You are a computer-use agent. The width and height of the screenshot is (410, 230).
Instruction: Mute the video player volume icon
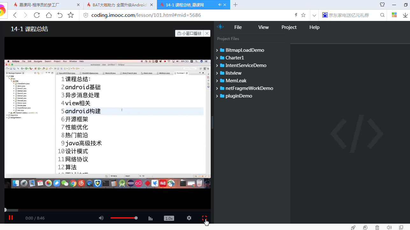tap(101, 218)
